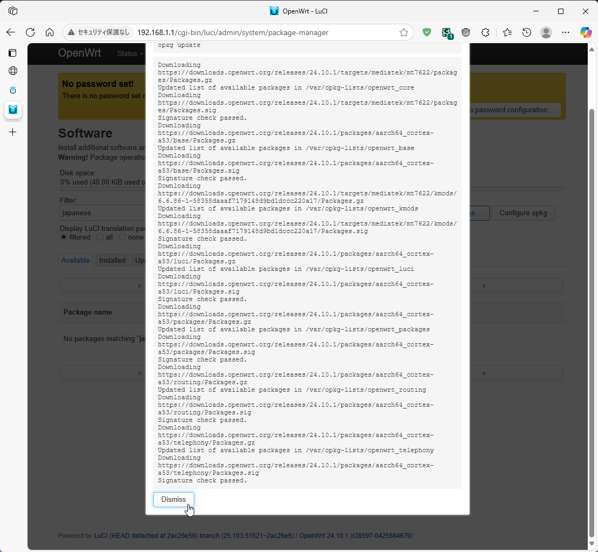Open the browser home page

pos(50,32)
